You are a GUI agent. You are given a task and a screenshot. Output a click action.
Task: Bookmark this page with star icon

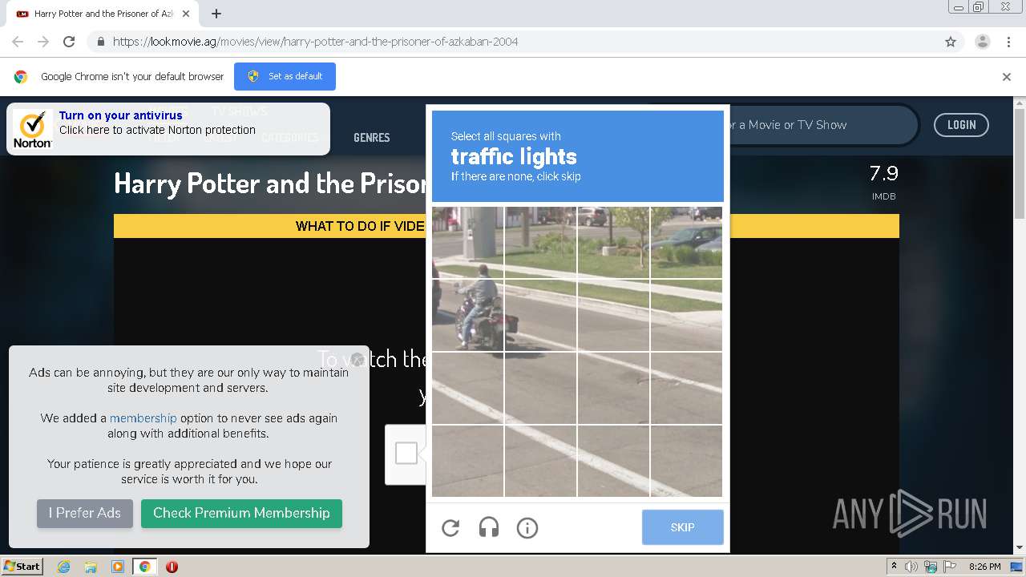951,42
